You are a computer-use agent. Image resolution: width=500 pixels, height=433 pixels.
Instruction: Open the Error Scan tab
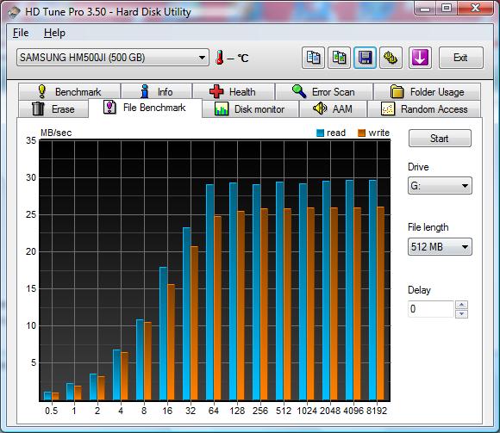[x=324, y=92]
